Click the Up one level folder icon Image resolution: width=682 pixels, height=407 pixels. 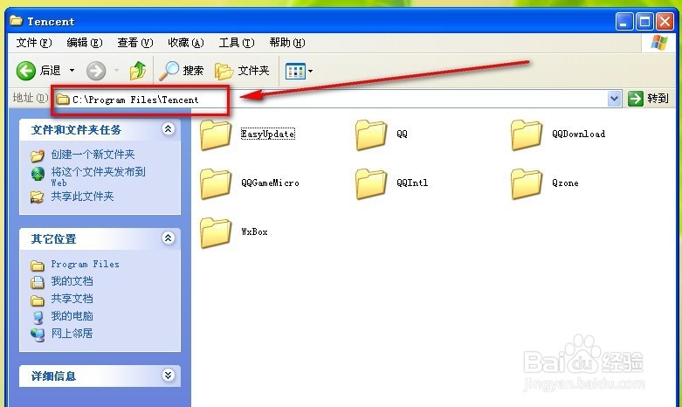click(138, 71)
